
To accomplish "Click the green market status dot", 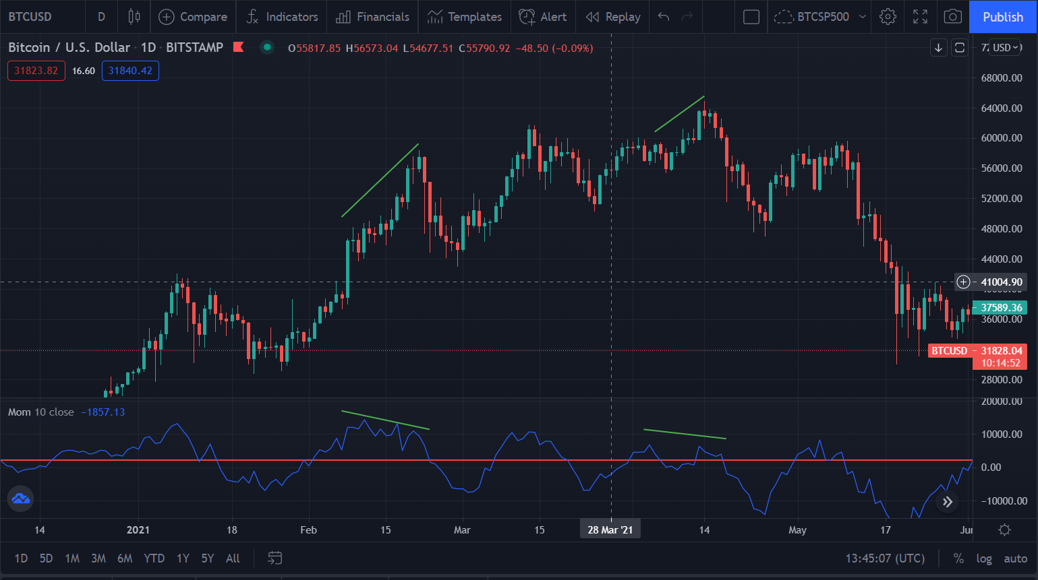I will [x=267, y=47].
